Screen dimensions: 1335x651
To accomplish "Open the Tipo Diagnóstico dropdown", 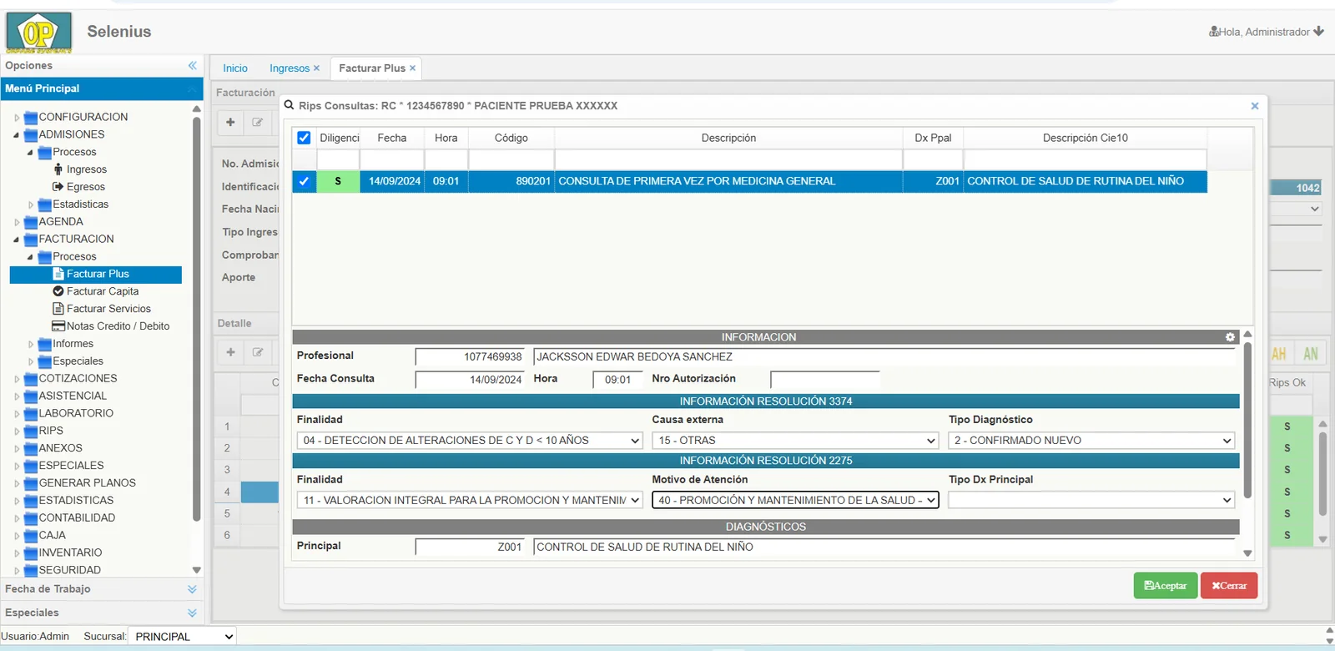I will [x=1091, y=441].
